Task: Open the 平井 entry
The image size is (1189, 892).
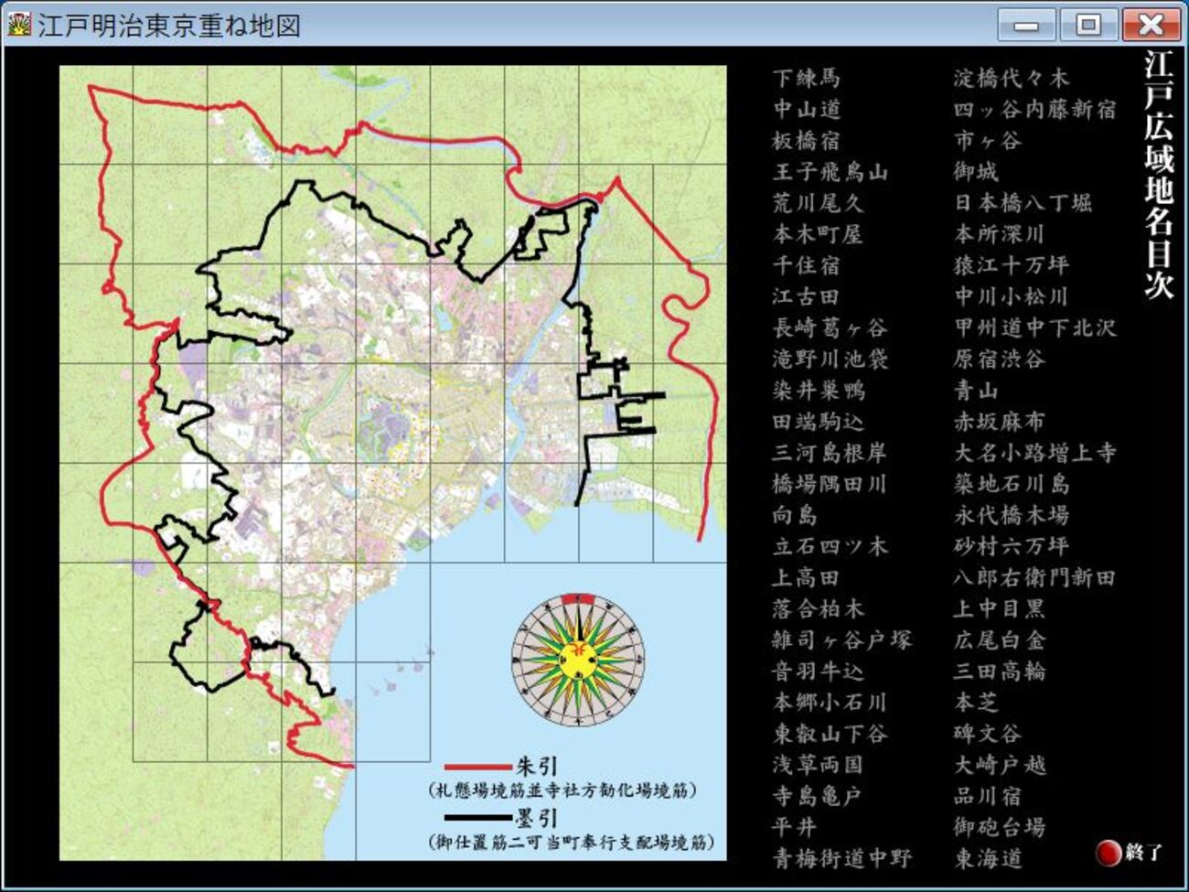Action: (795, 827)
